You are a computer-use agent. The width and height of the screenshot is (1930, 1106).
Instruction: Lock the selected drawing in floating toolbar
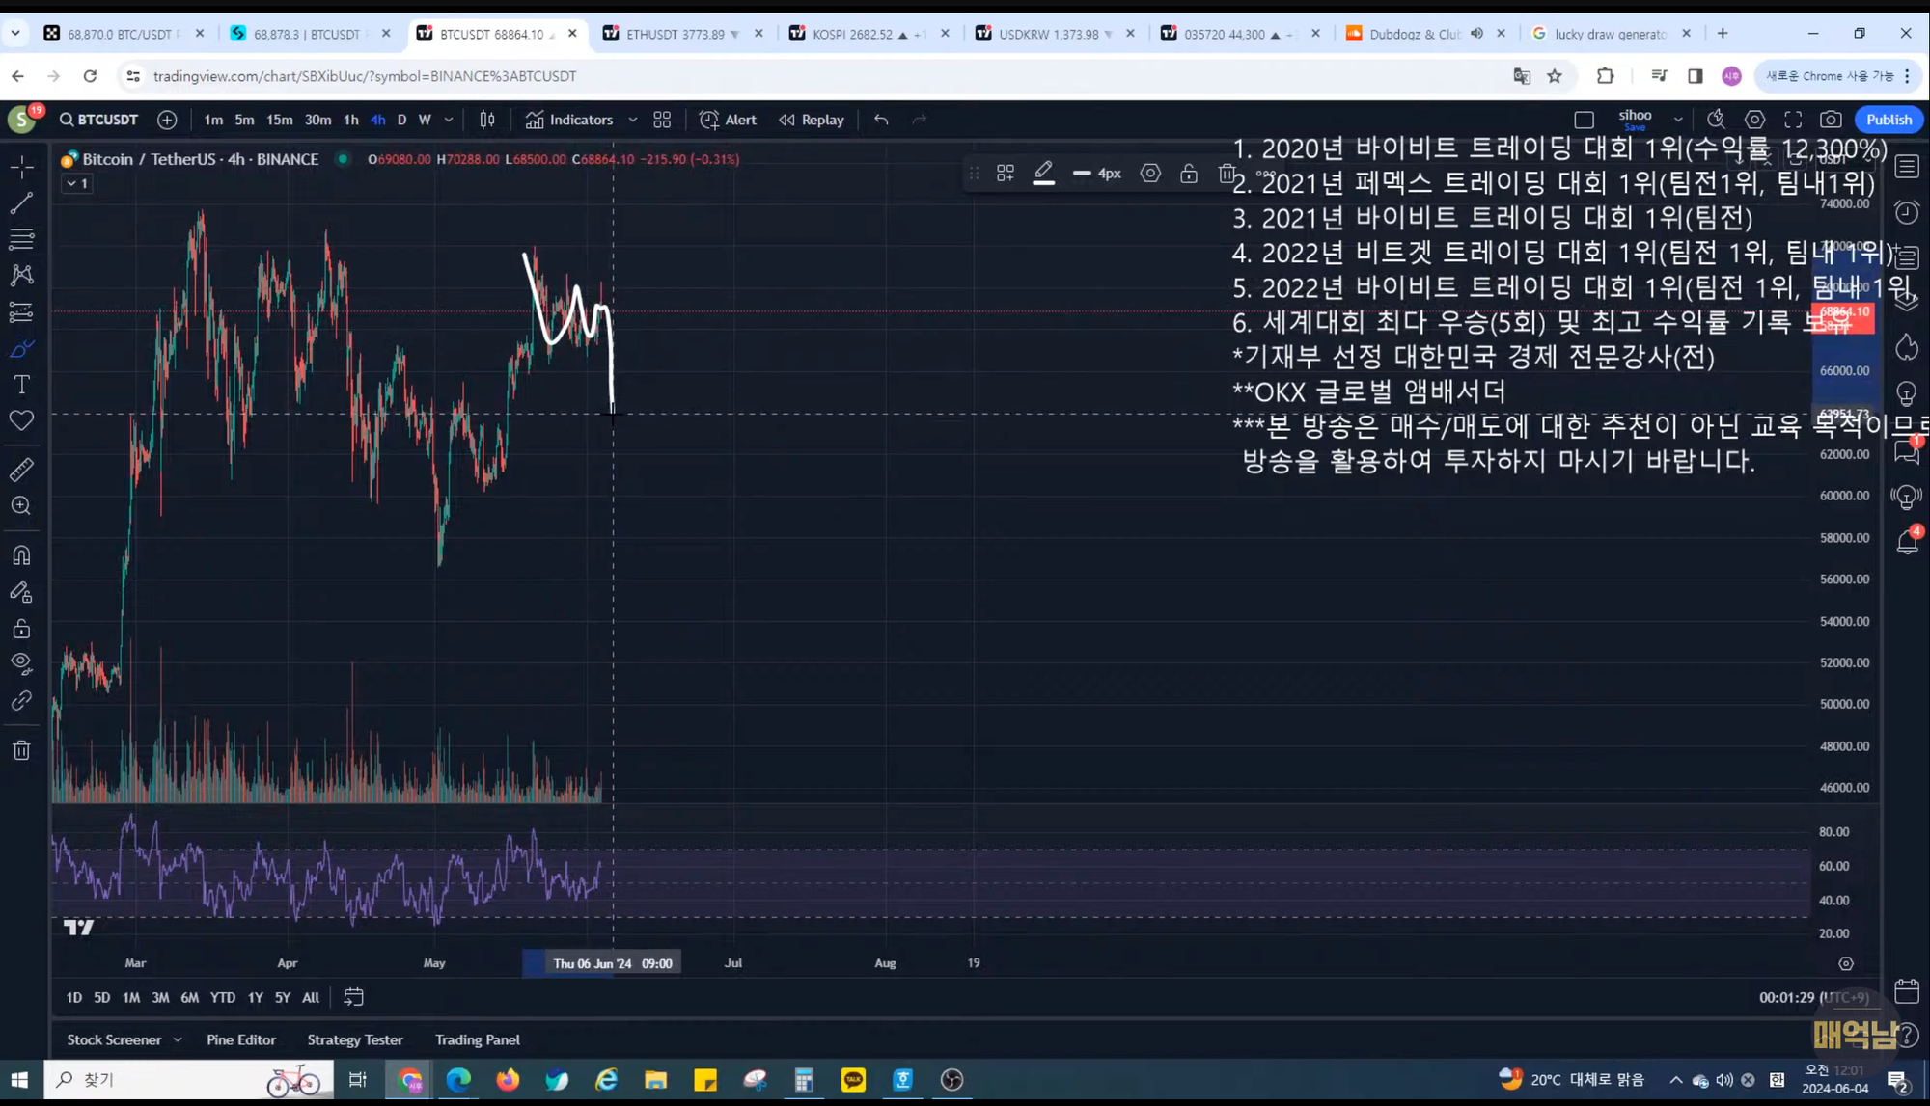[x=1189, y=174]
